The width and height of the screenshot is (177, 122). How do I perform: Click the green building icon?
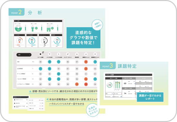click(x=49, y=28)
